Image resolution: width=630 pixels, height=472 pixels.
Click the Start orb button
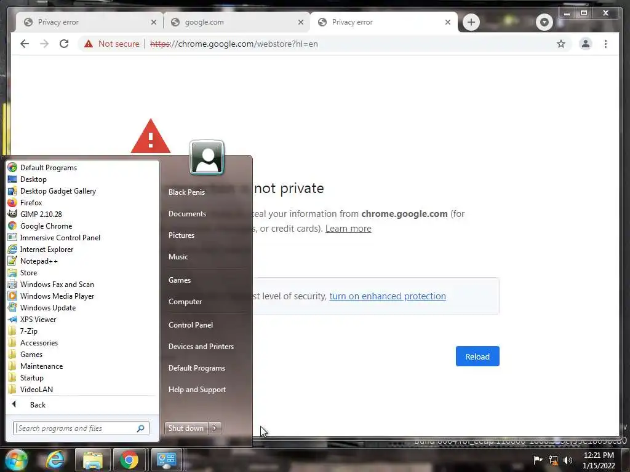click(16, 460)
